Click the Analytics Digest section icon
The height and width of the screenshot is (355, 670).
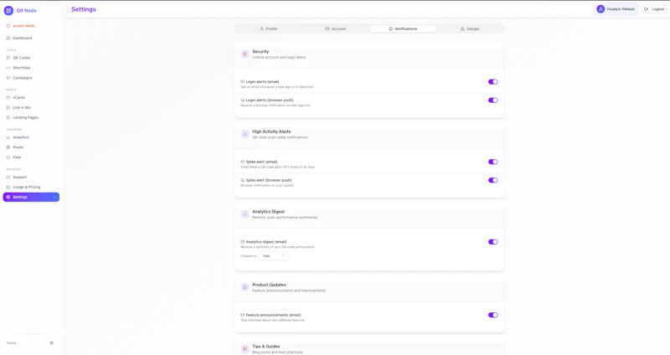click(245, 214)
